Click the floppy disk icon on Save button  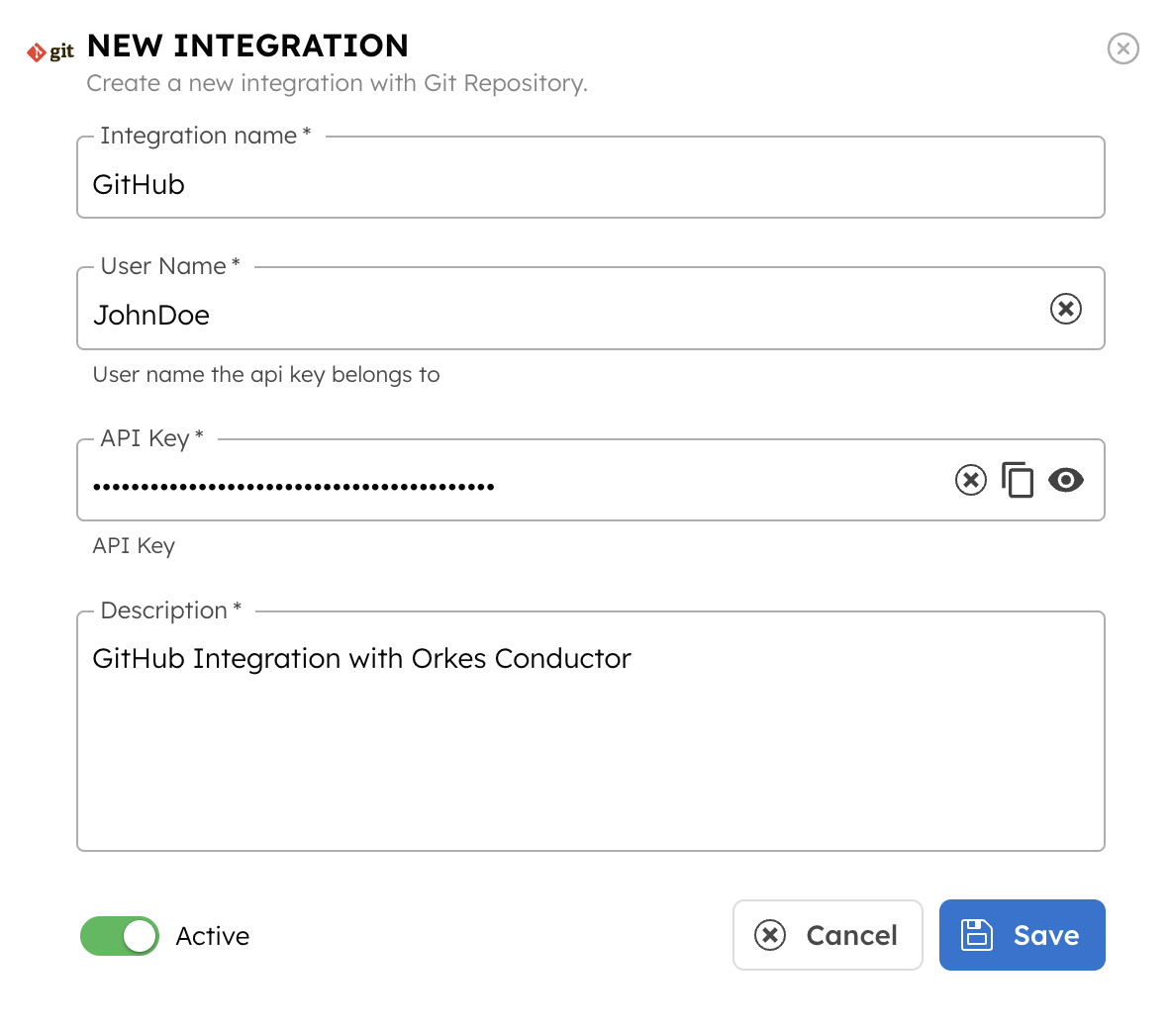click(977, 934)
